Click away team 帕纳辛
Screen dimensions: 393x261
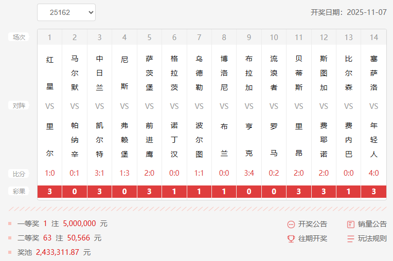coord(75,140)
